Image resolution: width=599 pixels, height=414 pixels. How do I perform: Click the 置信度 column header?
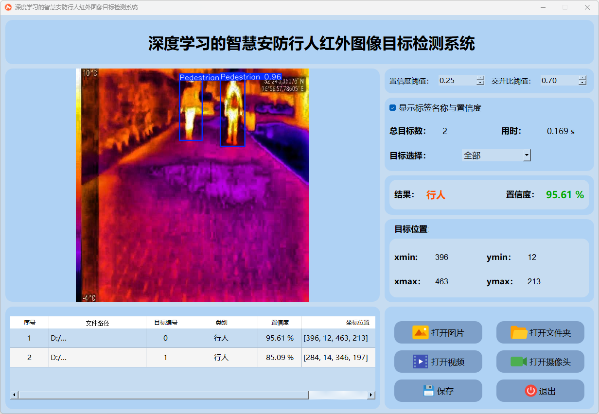280,322
